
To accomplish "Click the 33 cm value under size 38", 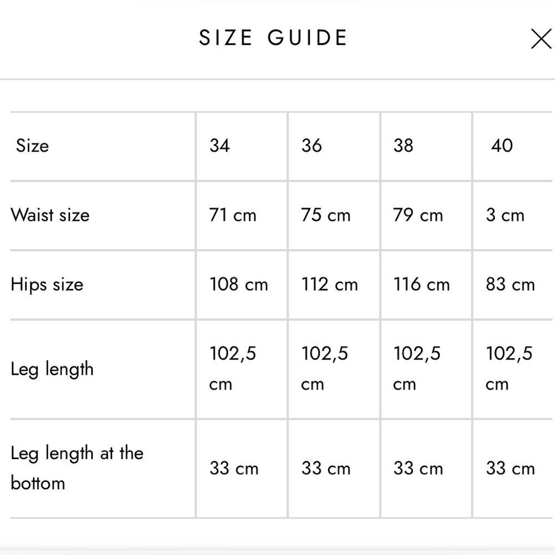I will (418, 468).
